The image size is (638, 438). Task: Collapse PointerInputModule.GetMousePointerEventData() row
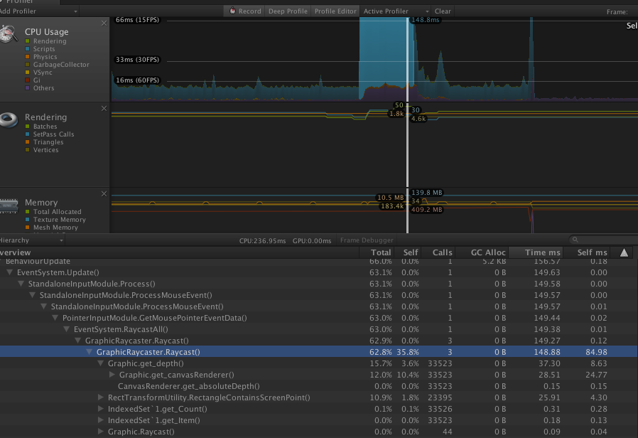(x=55, y=318)
